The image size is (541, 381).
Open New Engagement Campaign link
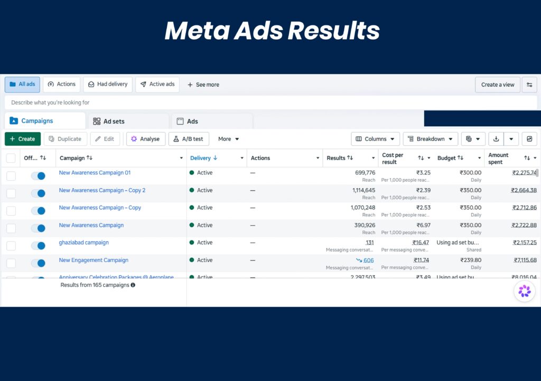pos(94,260)
